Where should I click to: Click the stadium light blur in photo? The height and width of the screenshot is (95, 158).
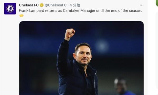(x=102, y=46)
